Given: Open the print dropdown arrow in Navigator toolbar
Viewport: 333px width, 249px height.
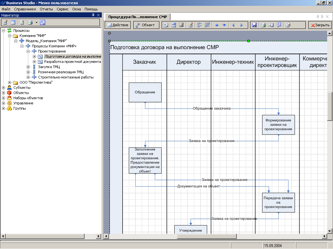Looking at the screenshot, I should [x=36, y=22].
